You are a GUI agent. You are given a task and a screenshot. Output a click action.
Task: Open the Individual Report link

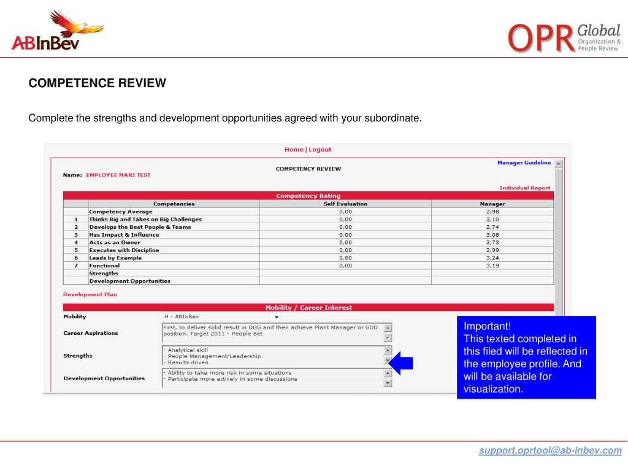(525, 188)
